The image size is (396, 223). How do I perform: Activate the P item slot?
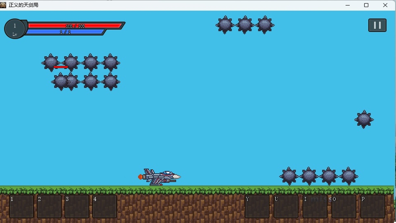tap(373, 206)
